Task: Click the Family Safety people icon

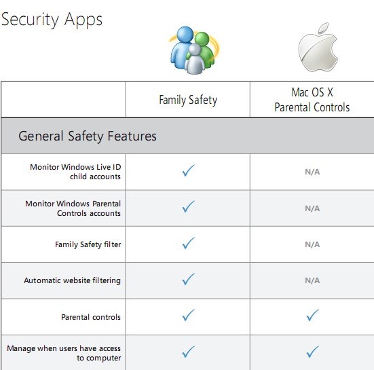Action: pyautogui.click(x=194, y=50)
